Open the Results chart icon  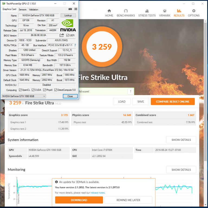(x=179, y=11)
